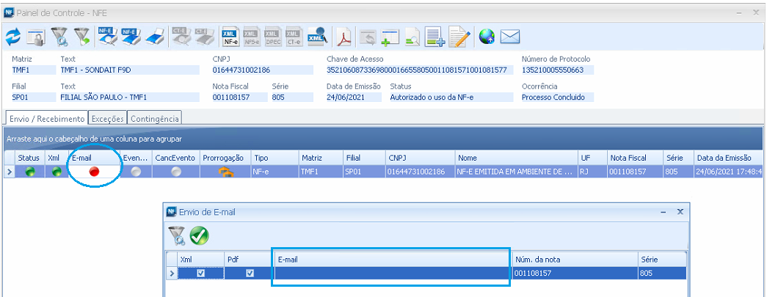Click the red E-mail status indicator
Viewport: 767px width, 297px height.
[95, 172]
